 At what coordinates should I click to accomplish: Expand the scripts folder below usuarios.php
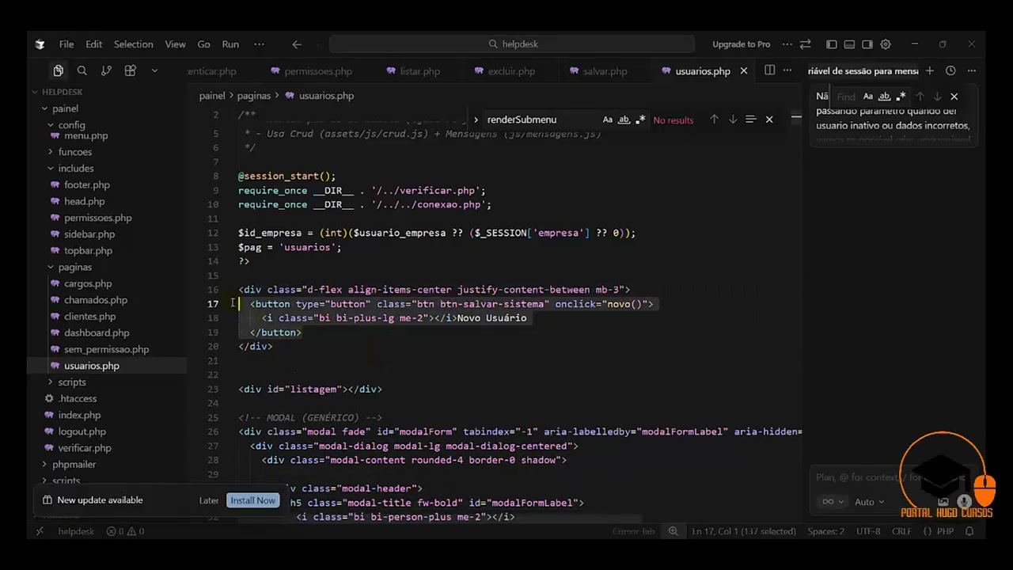72,382
